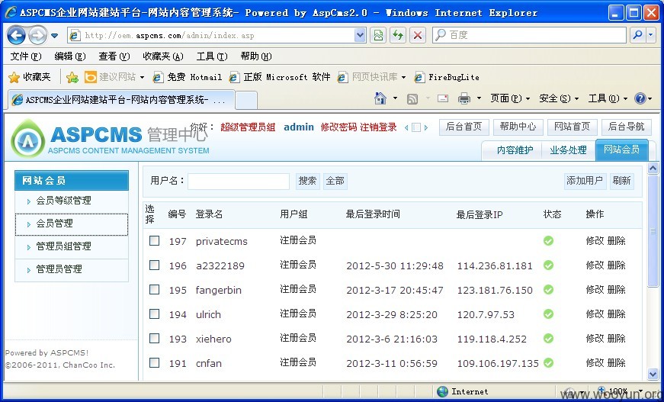The width and height of the screenshot is (664, 402).
Task: Open the 免费 Hotmail favorite link
Action: (188, 77)
